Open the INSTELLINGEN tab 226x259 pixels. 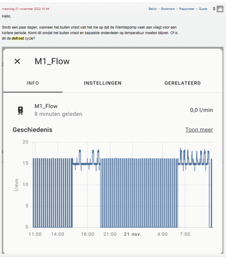click(103, 83)
